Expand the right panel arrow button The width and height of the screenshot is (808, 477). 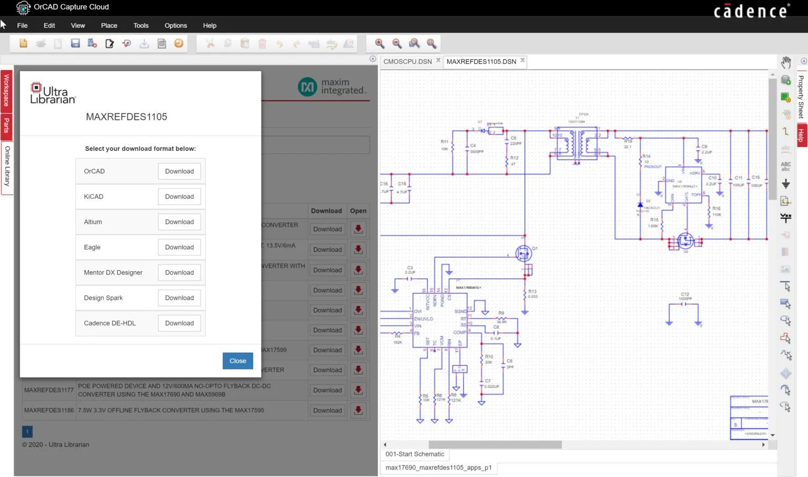[804, 61]
